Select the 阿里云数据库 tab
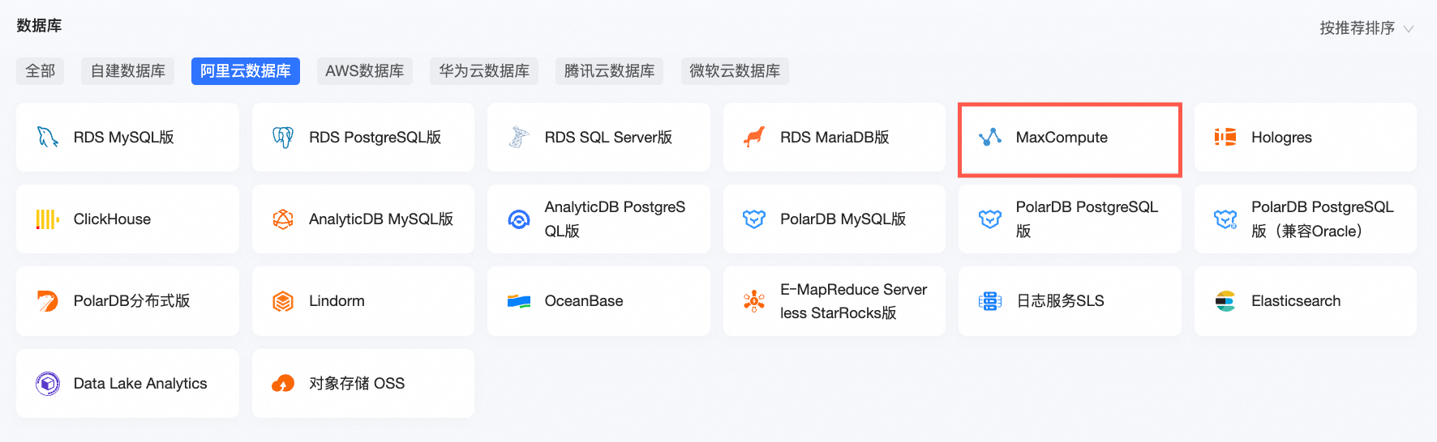The image size is (1437, 442). [x=246, y=71]
